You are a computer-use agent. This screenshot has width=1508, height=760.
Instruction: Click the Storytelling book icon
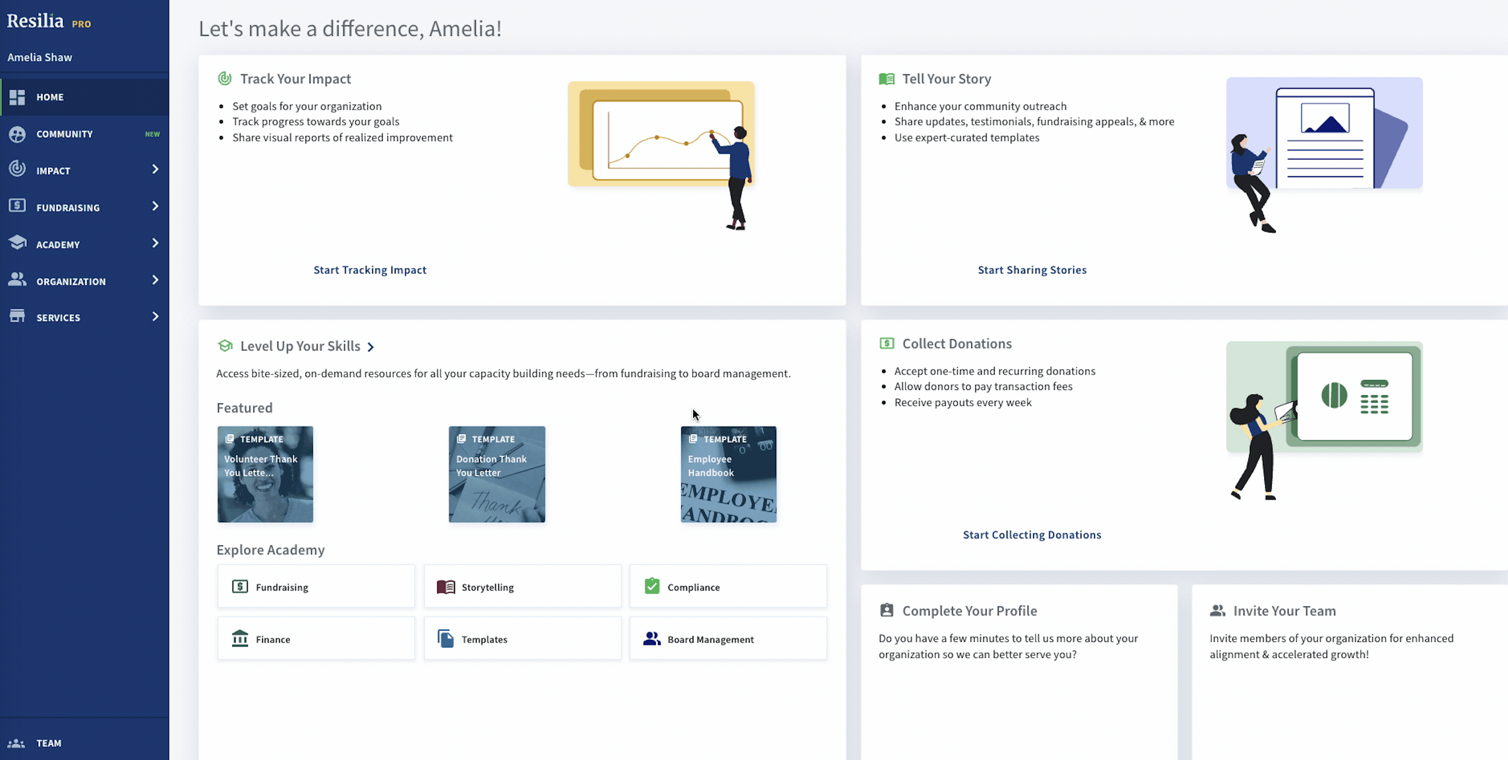[x=446, y=586]
